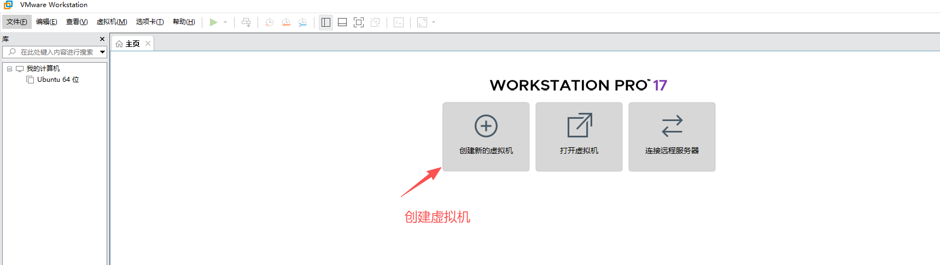The width and height of the screenshot is (940, 265).
Task: Close the 主页 tab
Action: [x=148, y=44]
